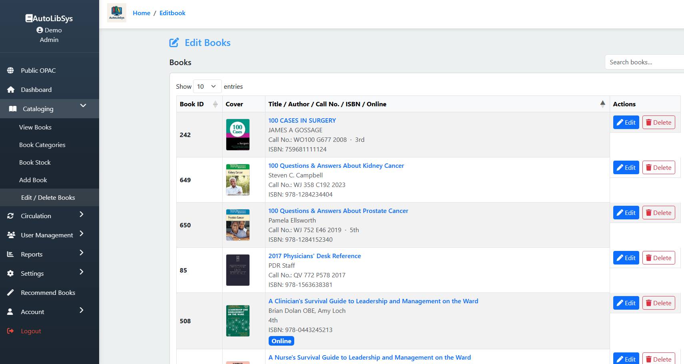684x364 pixels.
Task: Click the Dashboard home icon
Action: click(11, 90)
